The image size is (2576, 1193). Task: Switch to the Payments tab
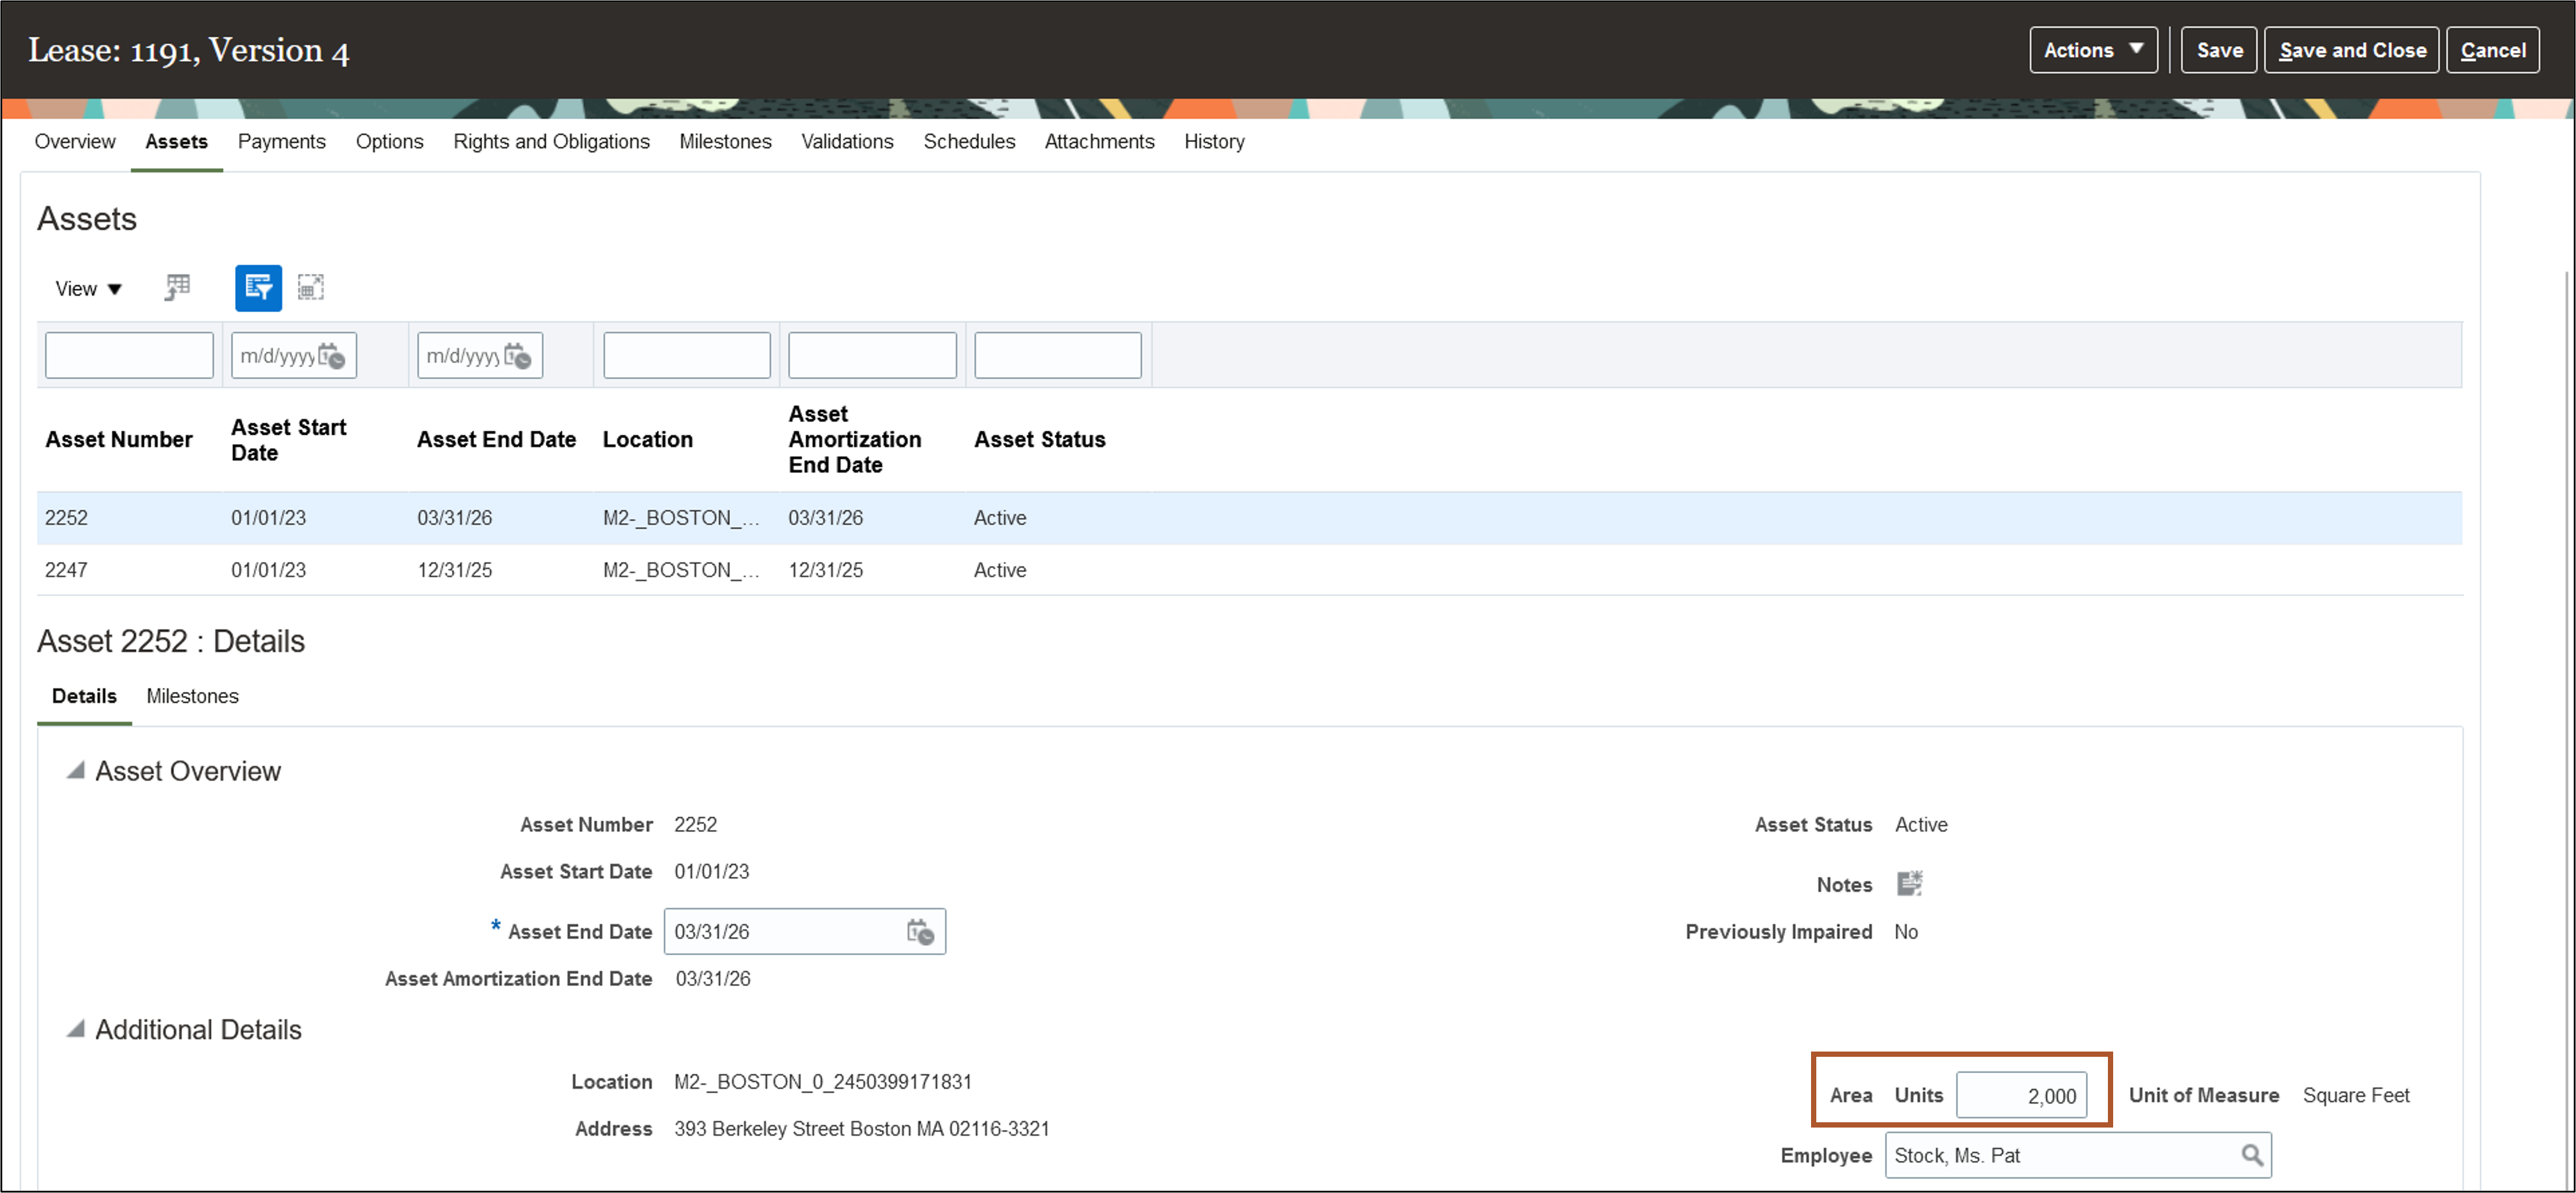pyautogui.click(x=281, y=142)
